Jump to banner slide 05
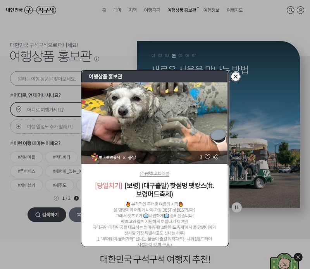This screenshot has width=310, height=269. pos(180,55)
